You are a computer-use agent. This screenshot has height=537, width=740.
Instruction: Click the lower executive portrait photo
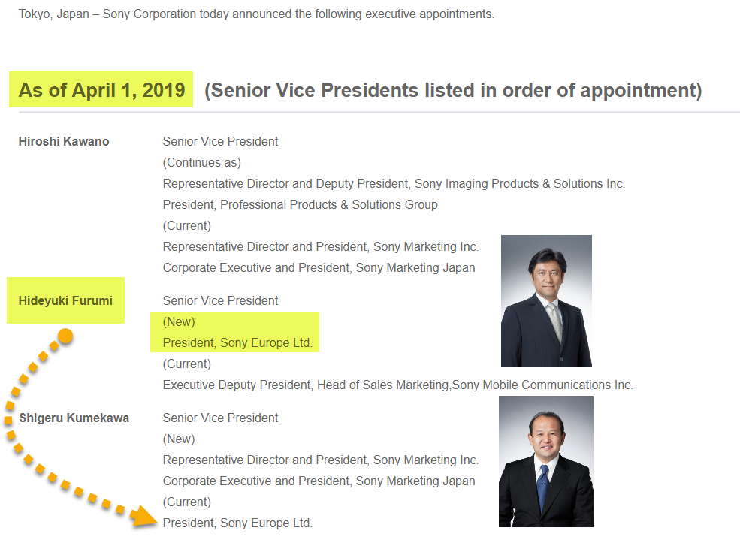pos(546,461)
